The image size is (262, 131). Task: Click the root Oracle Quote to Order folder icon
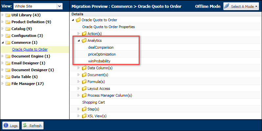tap(78, 20)
